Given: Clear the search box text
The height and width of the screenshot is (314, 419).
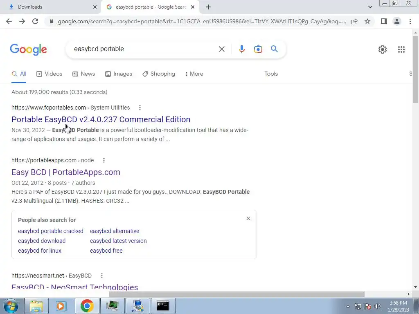Looking at the screenshot, I should [221, 49].
